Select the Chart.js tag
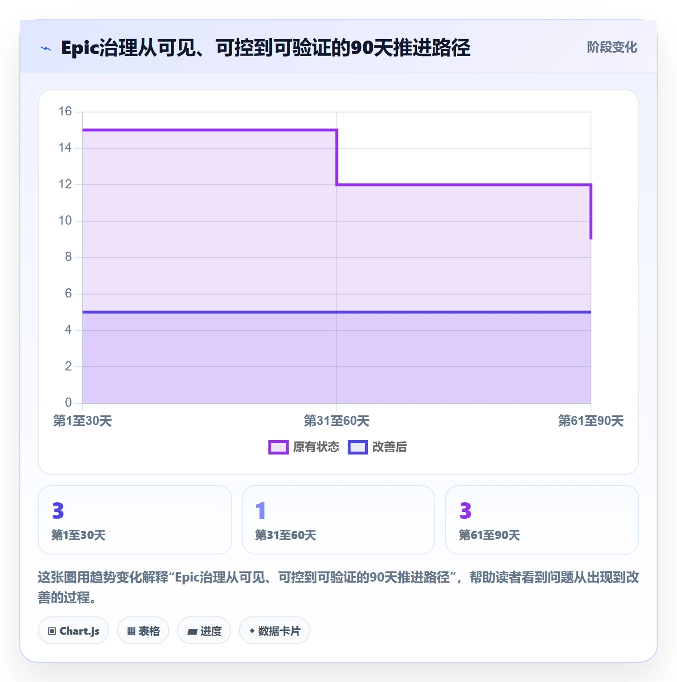 click(x=74, y=630)
